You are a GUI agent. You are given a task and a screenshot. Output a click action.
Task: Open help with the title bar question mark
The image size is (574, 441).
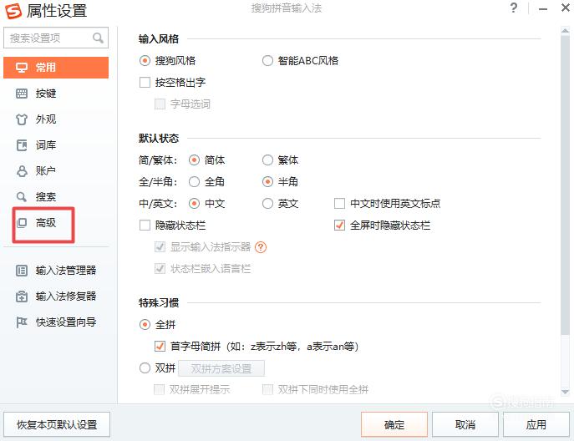(x=514, y=8)
